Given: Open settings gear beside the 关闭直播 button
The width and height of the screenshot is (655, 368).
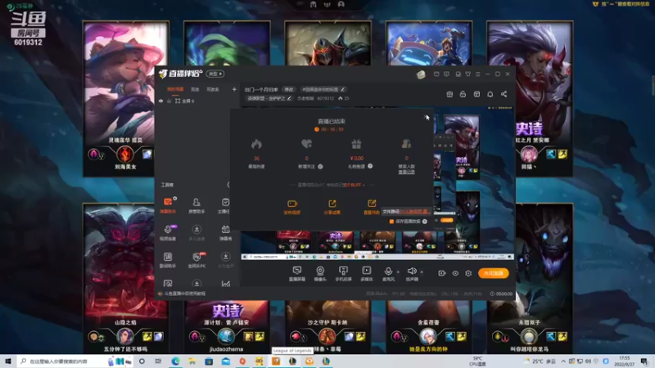Looking at the screenshot, I should pyautogui.click(x=468, y=273).
